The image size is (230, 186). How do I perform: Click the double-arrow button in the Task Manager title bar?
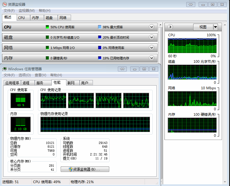pos(122,69)
